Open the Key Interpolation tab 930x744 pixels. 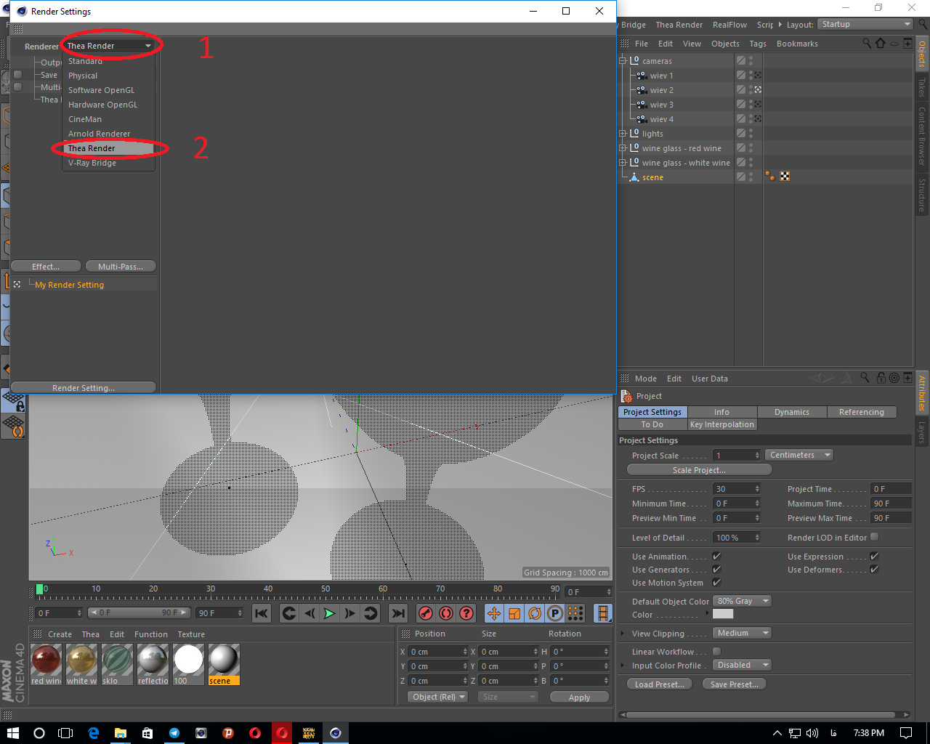pos(722,424)
